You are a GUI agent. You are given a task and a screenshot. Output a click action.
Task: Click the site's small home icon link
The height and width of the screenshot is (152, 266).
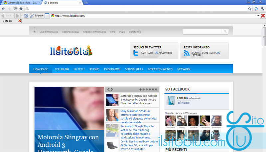pos(35,32)
